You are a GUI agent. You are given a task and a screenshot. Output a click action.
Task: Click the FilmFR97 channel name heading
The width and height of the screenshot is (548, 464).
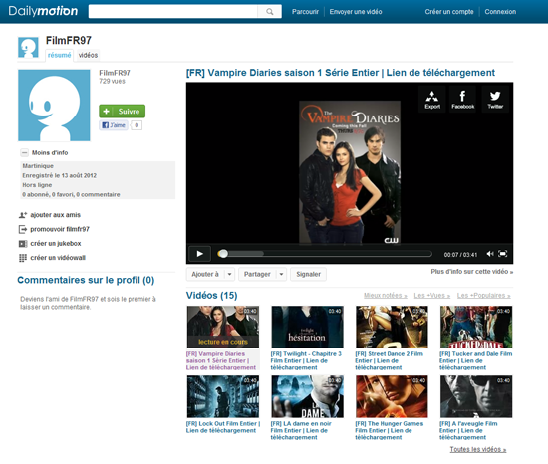(69, 41)
